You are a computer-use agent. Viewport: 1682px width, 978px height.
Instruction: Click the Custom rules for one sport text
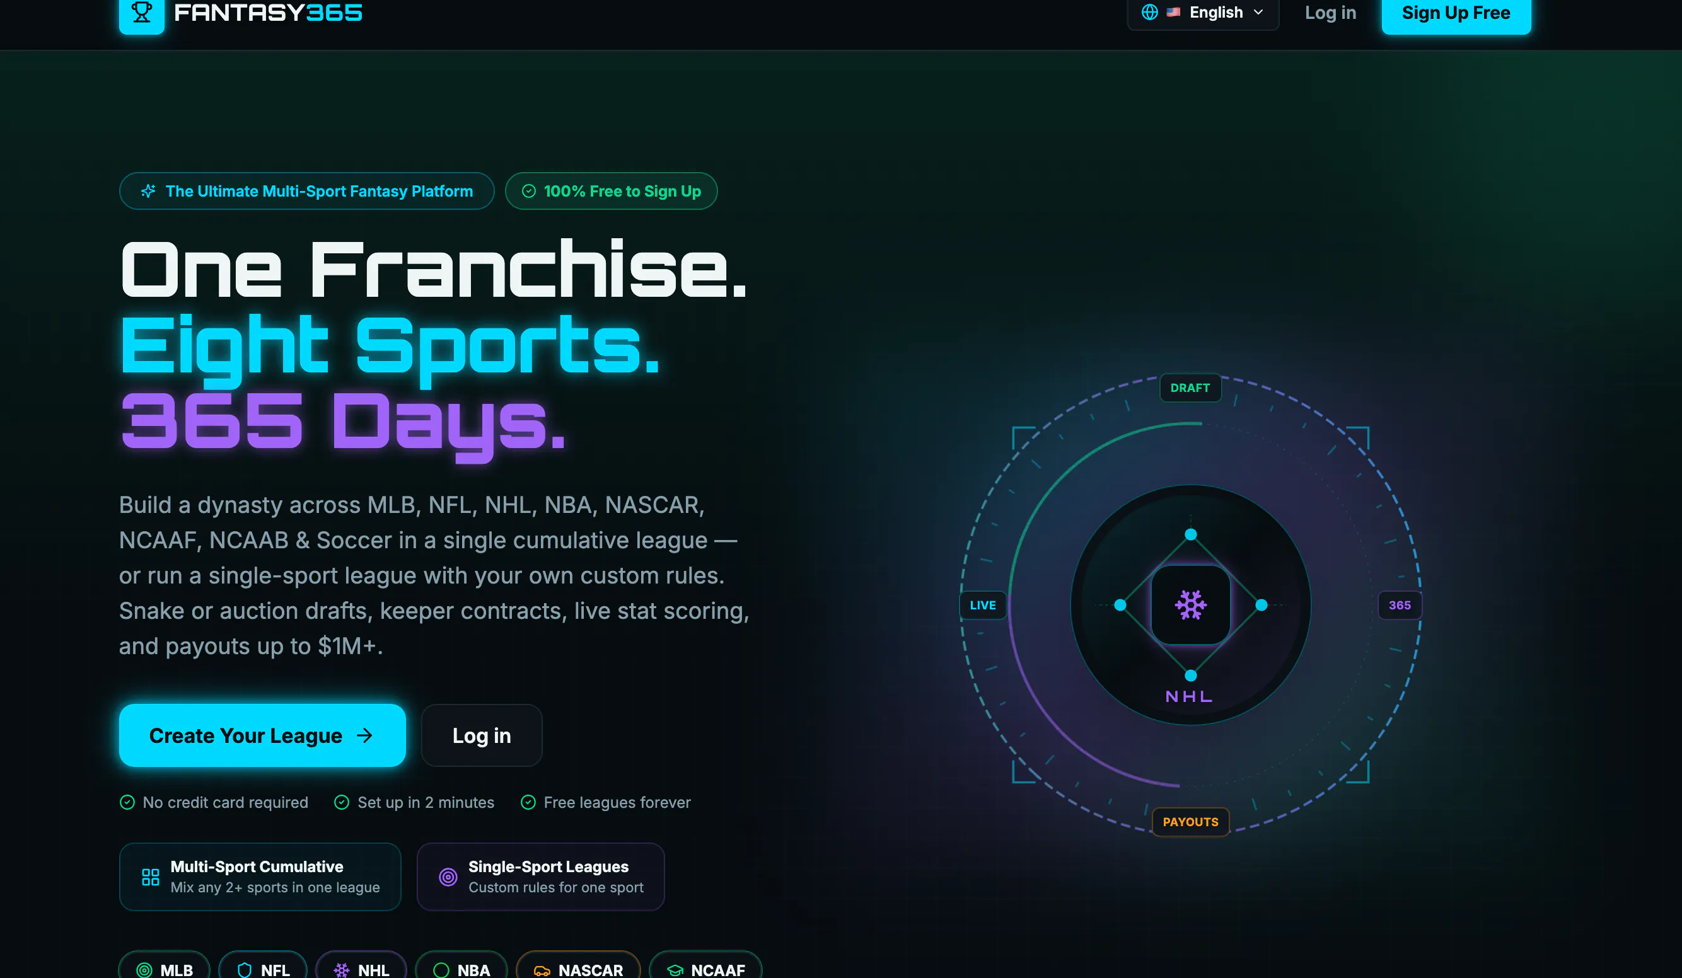pyautogui.click(x=556, y=887)
